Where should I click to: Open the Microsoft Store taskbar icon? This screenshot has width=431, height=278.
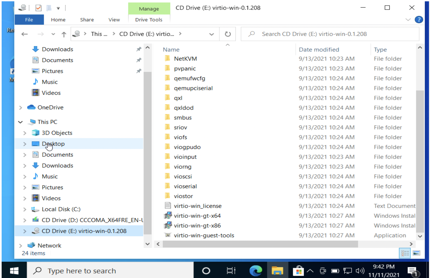299,270
